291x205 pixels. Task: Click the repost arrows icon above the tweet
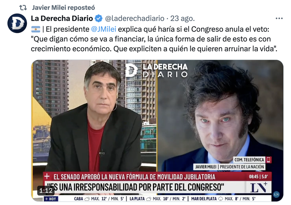tap(23, 8)
